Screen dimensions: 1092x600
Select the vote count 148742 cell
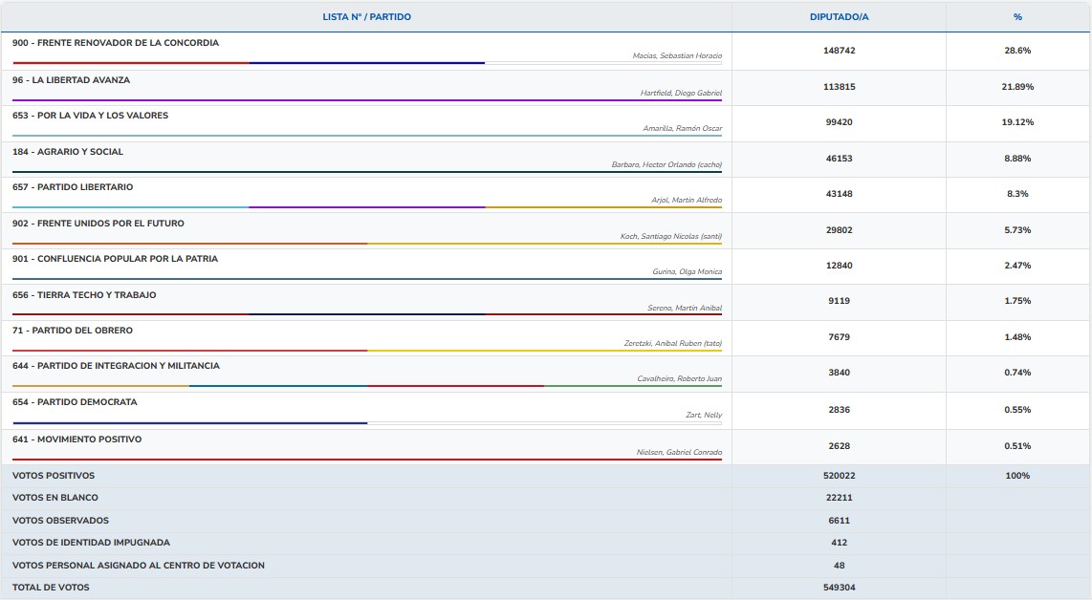[839, 51]
